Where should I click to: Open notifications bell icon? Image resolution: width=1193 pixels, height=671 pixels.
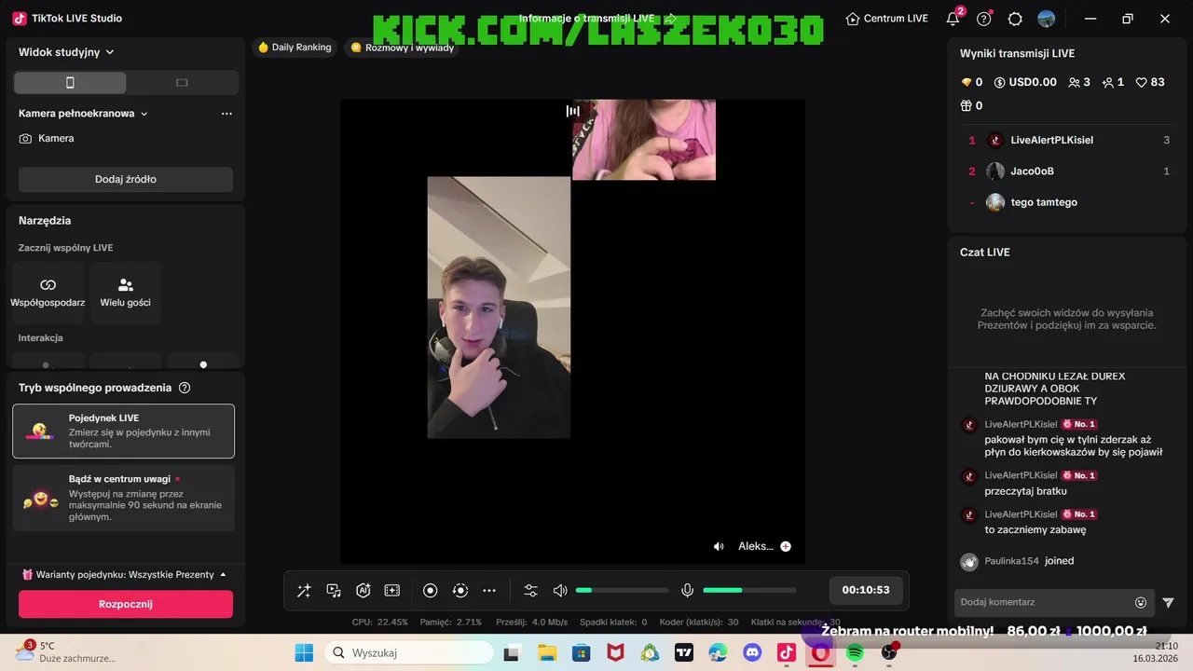pos(953,19)
